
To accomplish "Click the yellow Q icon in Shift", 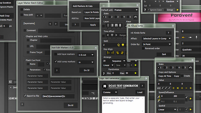I will 118,45.
